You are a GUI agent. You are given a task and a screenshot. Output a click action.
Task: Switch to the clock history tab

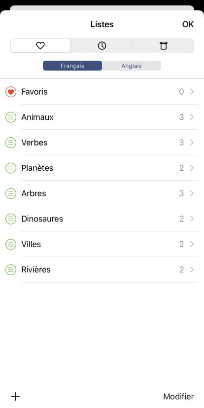pyautogui.click(x=102, y=46)
